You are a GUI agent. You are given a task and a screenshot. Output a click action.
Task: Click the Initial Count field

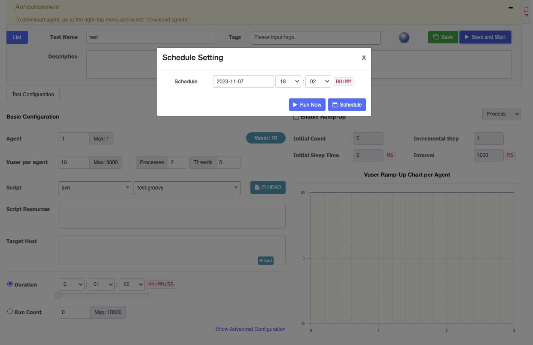pyautogui.click(x=368, y=139)
